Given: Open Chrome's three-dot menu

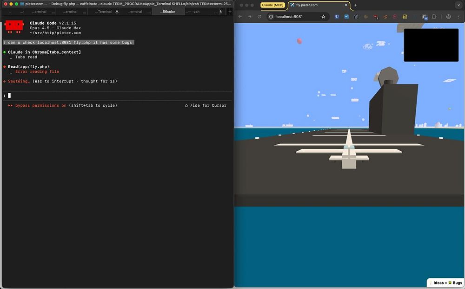Looking at the screenshot, I should coord(458,17).
